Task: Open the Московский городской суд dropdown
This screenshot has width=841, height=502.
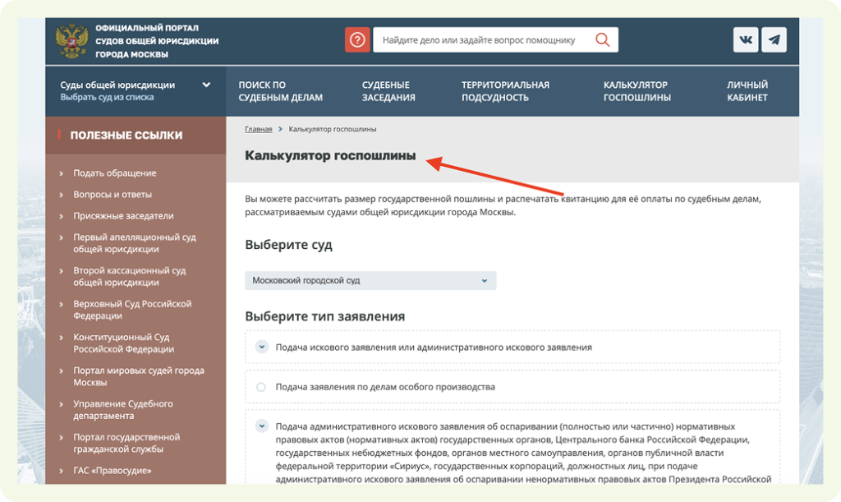Action: (x=370, y=281)
